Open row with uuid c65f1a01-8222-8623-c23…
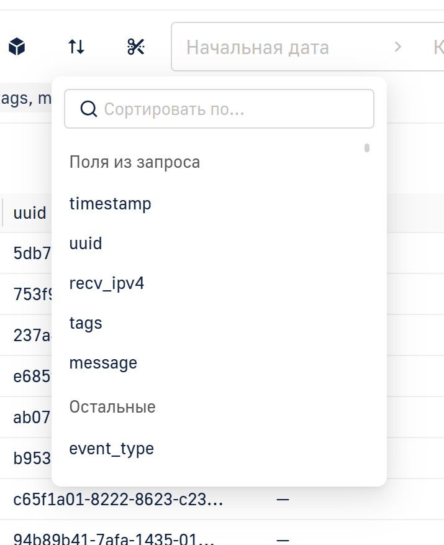Viewport: 444px width, 545px height. pyautogui.click(x=118, y=500)
